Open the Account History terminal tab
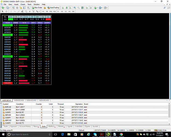 click(25, 126)
